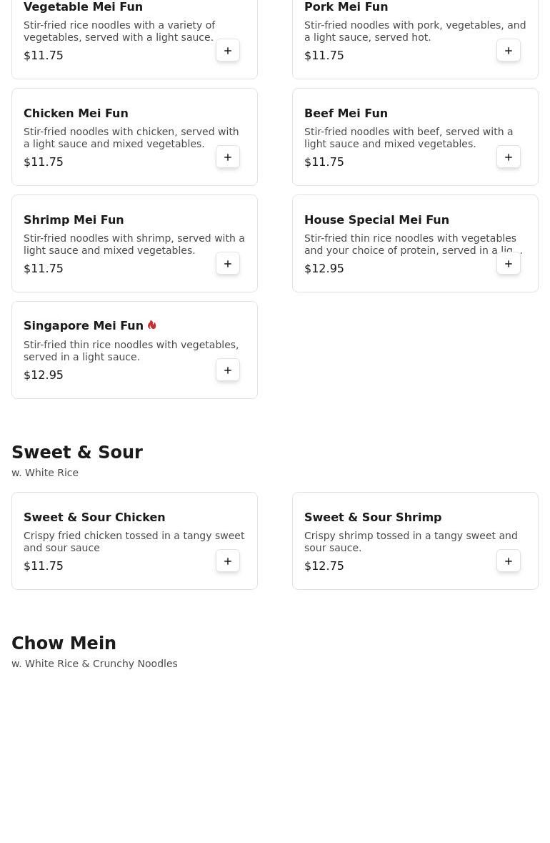Click plus button for Chicken Mei Fun
The image size is (550, 843).
[x=228, y=157]
